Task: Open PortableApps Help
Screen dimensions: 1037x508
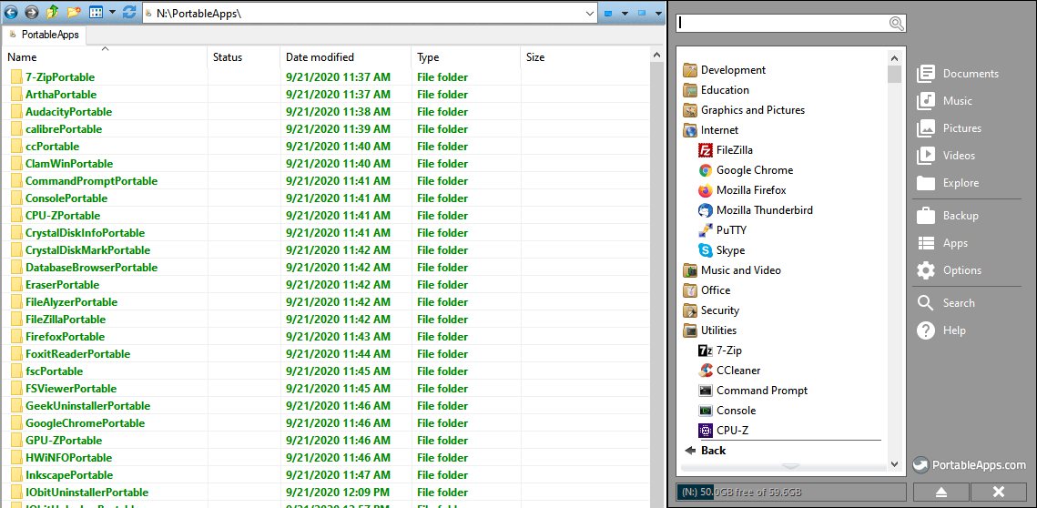Action: click(941, 330)
